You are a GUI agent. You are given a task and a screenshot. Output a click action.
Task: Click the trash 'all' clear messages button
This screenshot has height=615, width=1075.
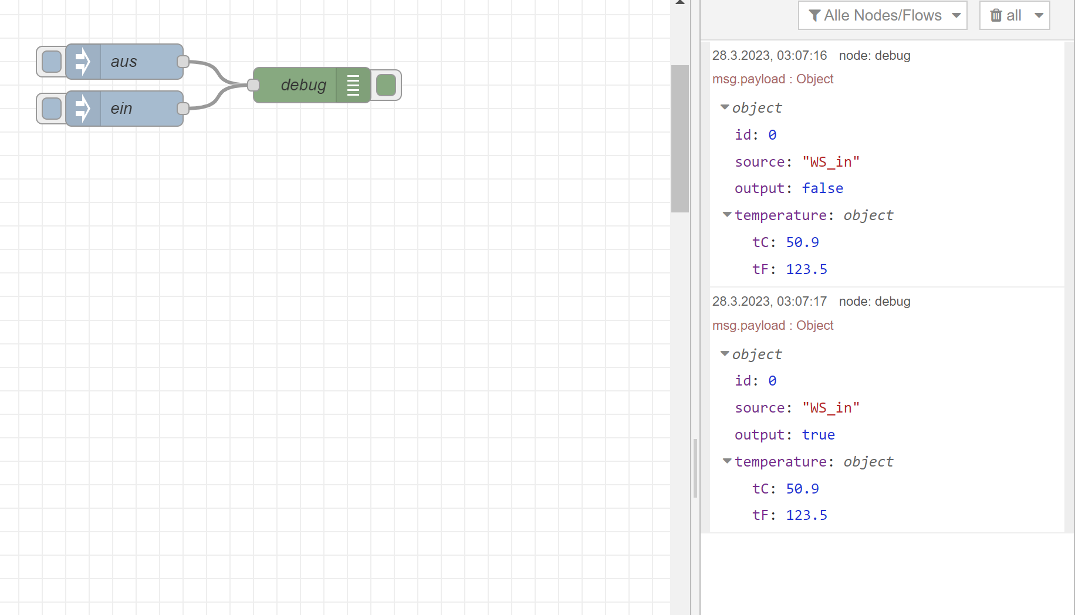point(1006,15)
